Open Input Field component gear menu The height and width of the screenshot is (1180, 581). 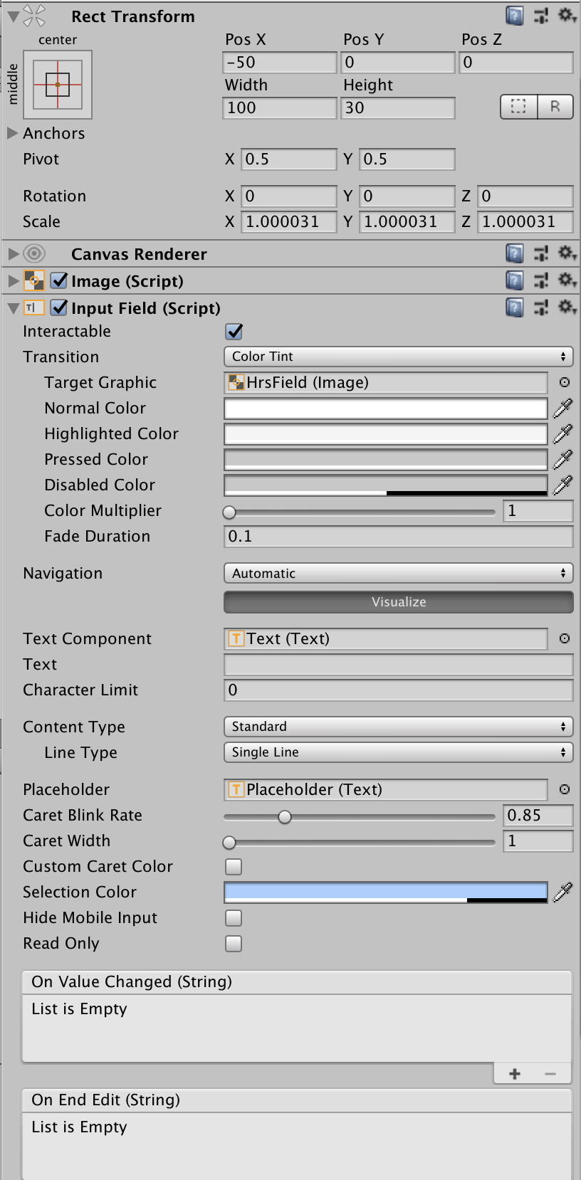click(x=567, y=307)
